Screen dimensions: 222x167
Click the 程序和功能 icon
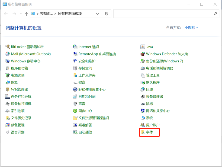(x=7, y=68)
